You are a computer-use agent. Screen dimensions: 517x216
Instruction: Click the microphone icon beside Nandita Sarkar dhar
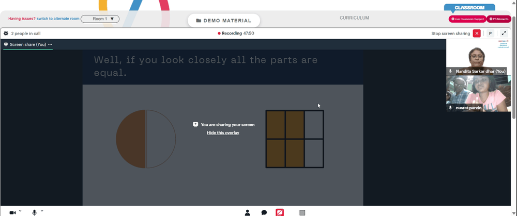pyautogui.click(x=450, y=71)
